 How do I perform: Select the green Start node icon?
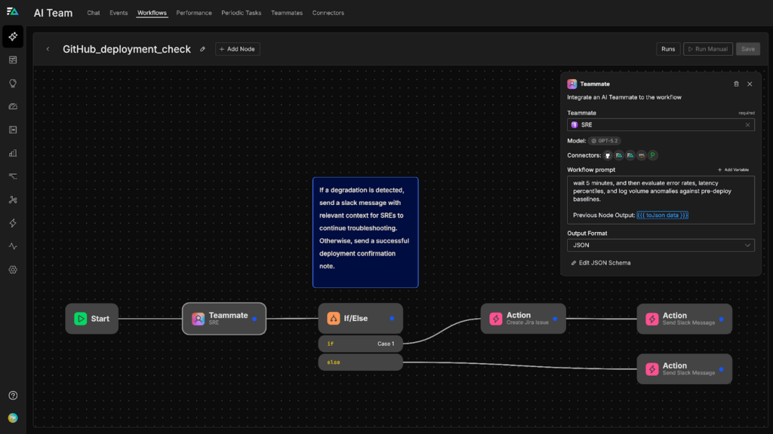81,319
